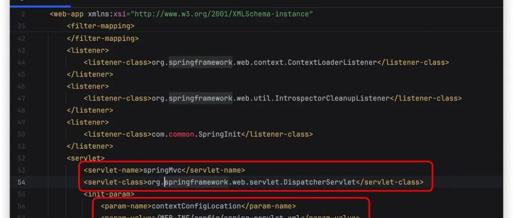This screenshot has height=218, width=513.
Task: Click the web-app opening tag on line 2
Action: [66, 14]
